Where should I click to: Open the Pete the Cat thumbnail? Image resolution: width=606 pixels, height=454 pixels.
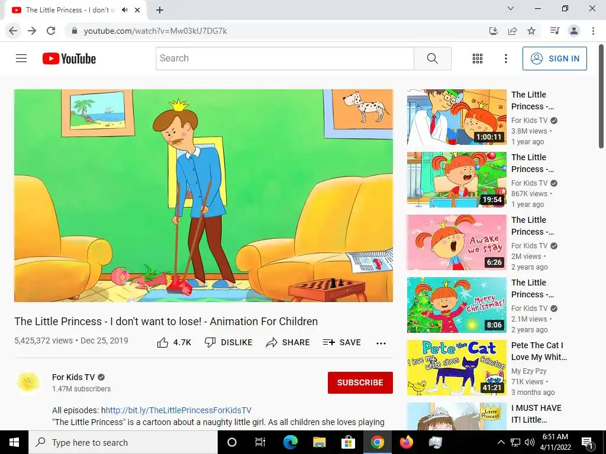pos(456,368)
